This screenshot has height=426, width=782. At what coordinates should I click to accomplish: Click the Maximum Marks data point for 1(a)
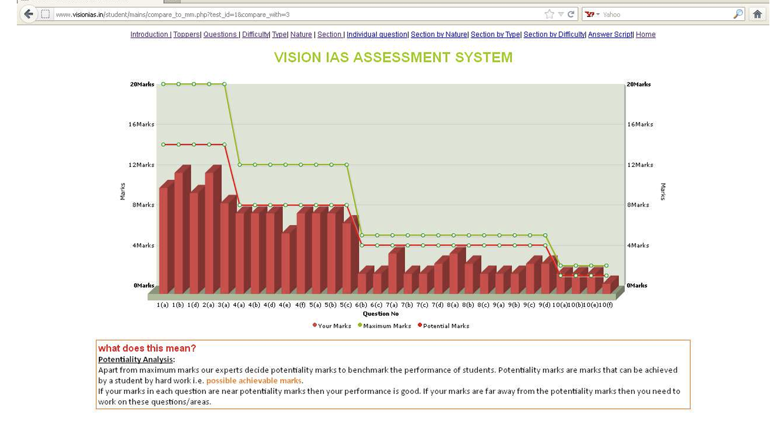point(163,84)
